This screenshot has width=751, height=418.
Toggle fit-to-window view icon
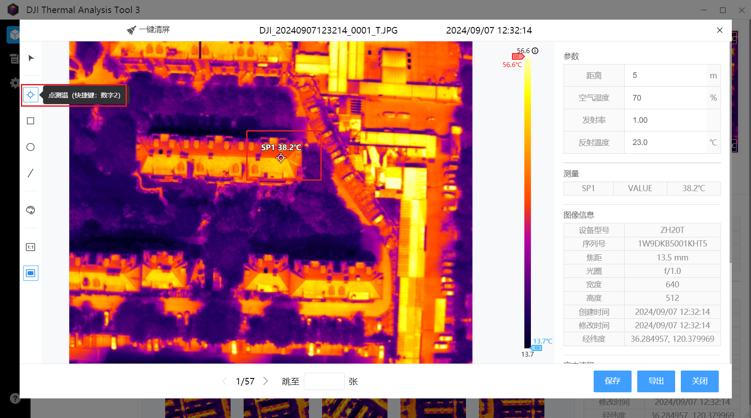31,273
